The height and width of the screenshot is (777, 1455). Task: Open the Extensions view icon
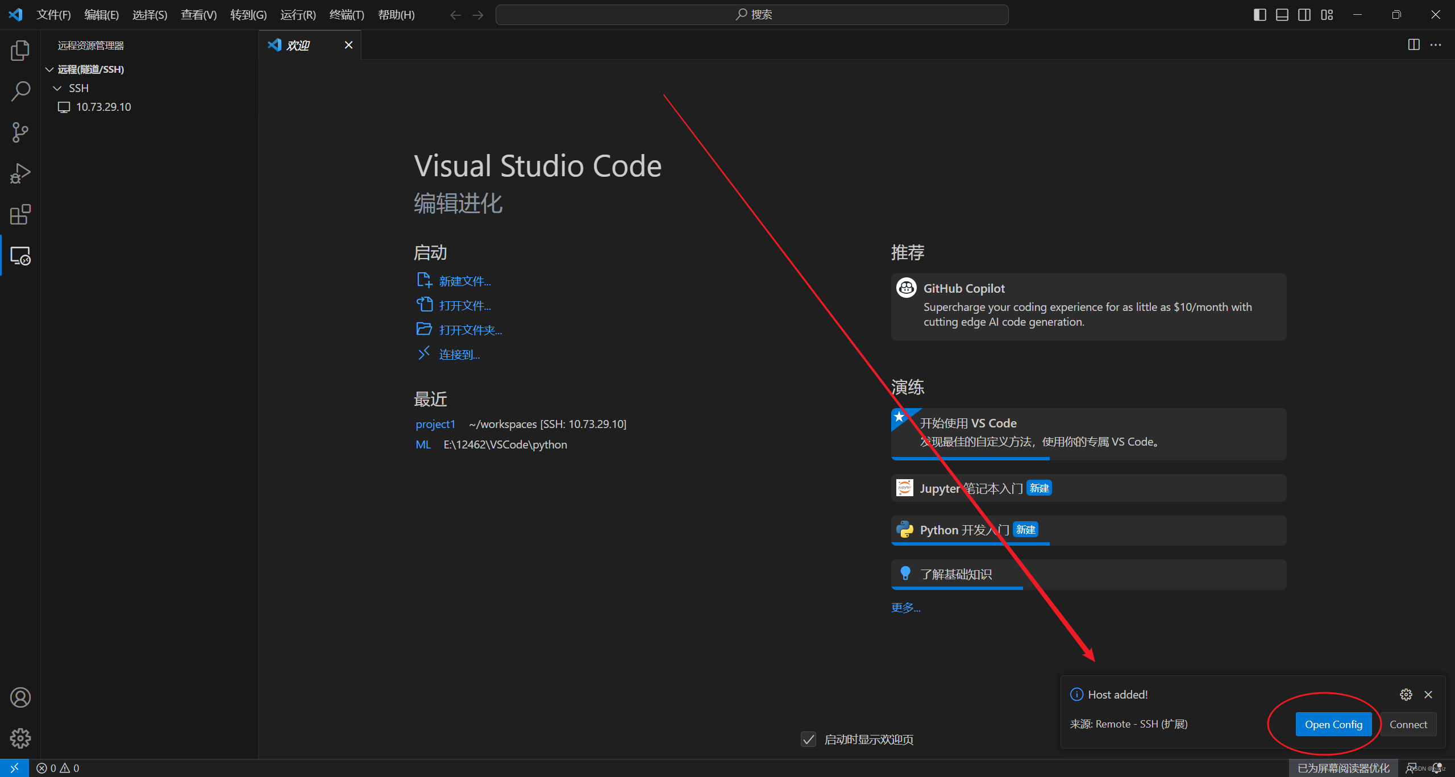point(20,214)
